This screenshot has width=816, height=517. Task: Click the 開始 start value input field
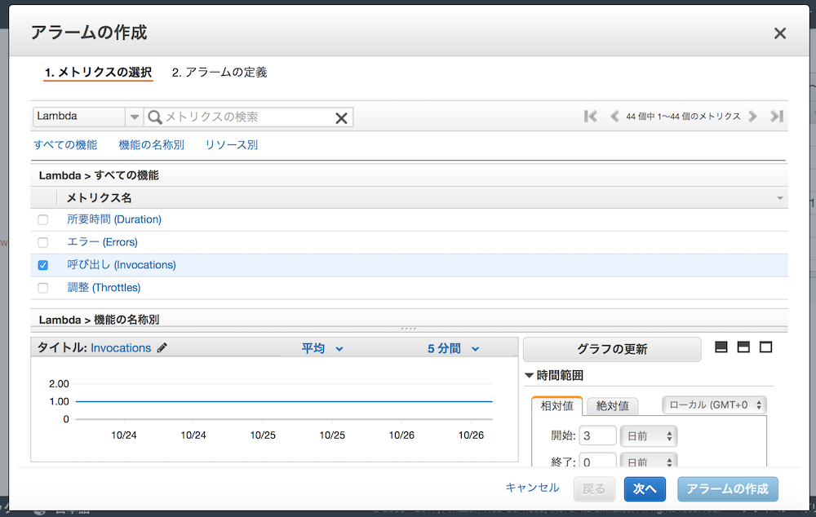(x=597, y=436)
